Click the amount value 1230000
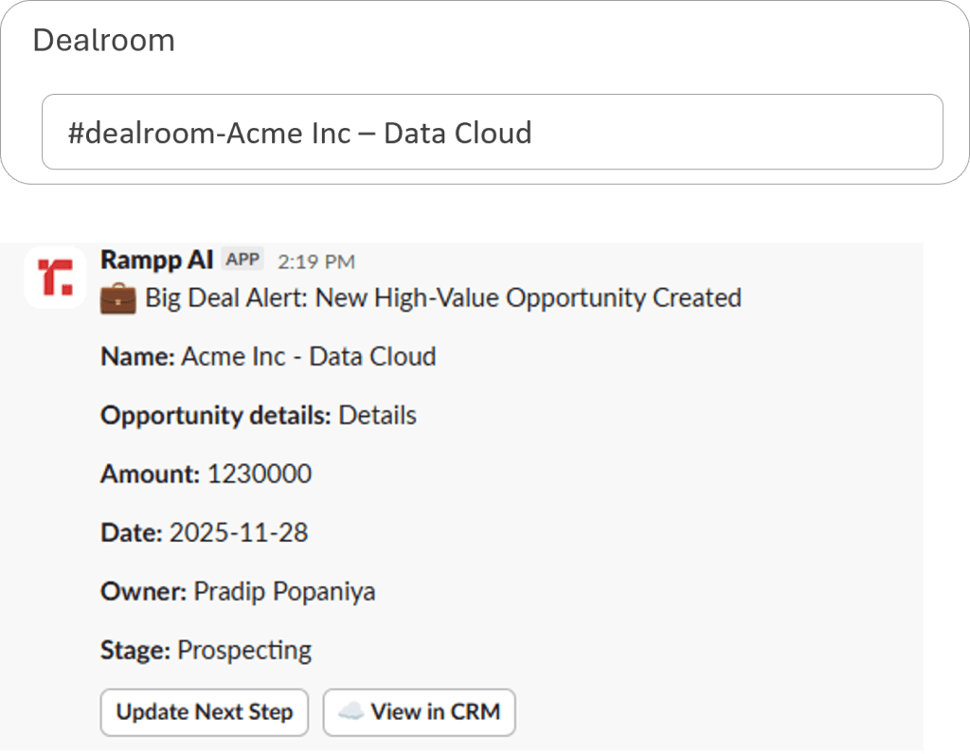Screen dimensions: 970x754 click(x=259, y=474)
